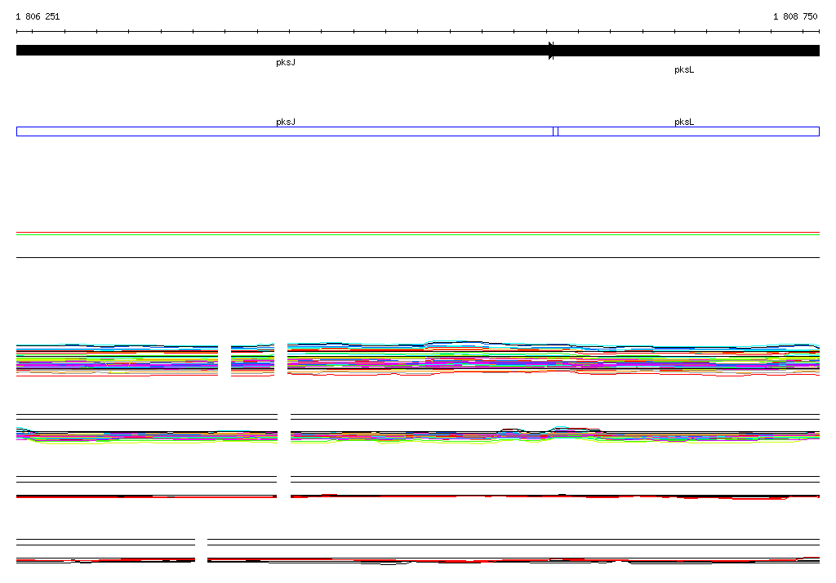Click the pksL label below the black bar
Image resolution: width=836 pixels, height=583 pixels.
tap(684, 70)
